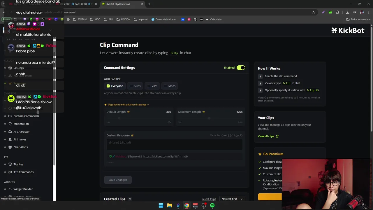Image resolution: width=373 pixels, height=210 pixels.
Task: Open the Chrome profile avatar
Action: point(362,12)
